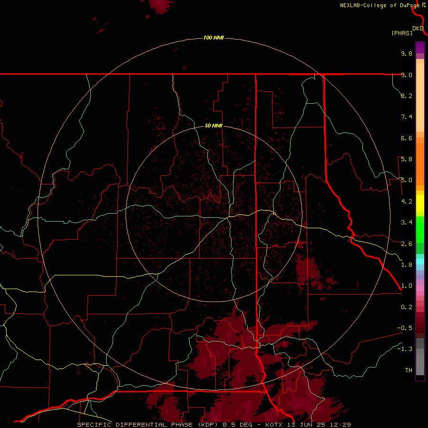The width and height of the screenshot is (428, 428).
Task: Pick the cyan segment beside 1.8
Action: [x=420, y=262]
